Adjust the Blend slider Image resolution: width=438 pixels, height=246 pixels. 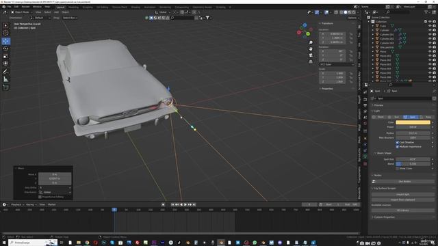(413, 164)
